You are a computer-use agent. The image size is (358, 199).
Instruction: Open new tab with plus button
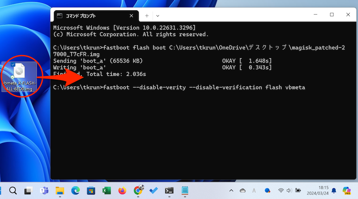click(147, 15)
